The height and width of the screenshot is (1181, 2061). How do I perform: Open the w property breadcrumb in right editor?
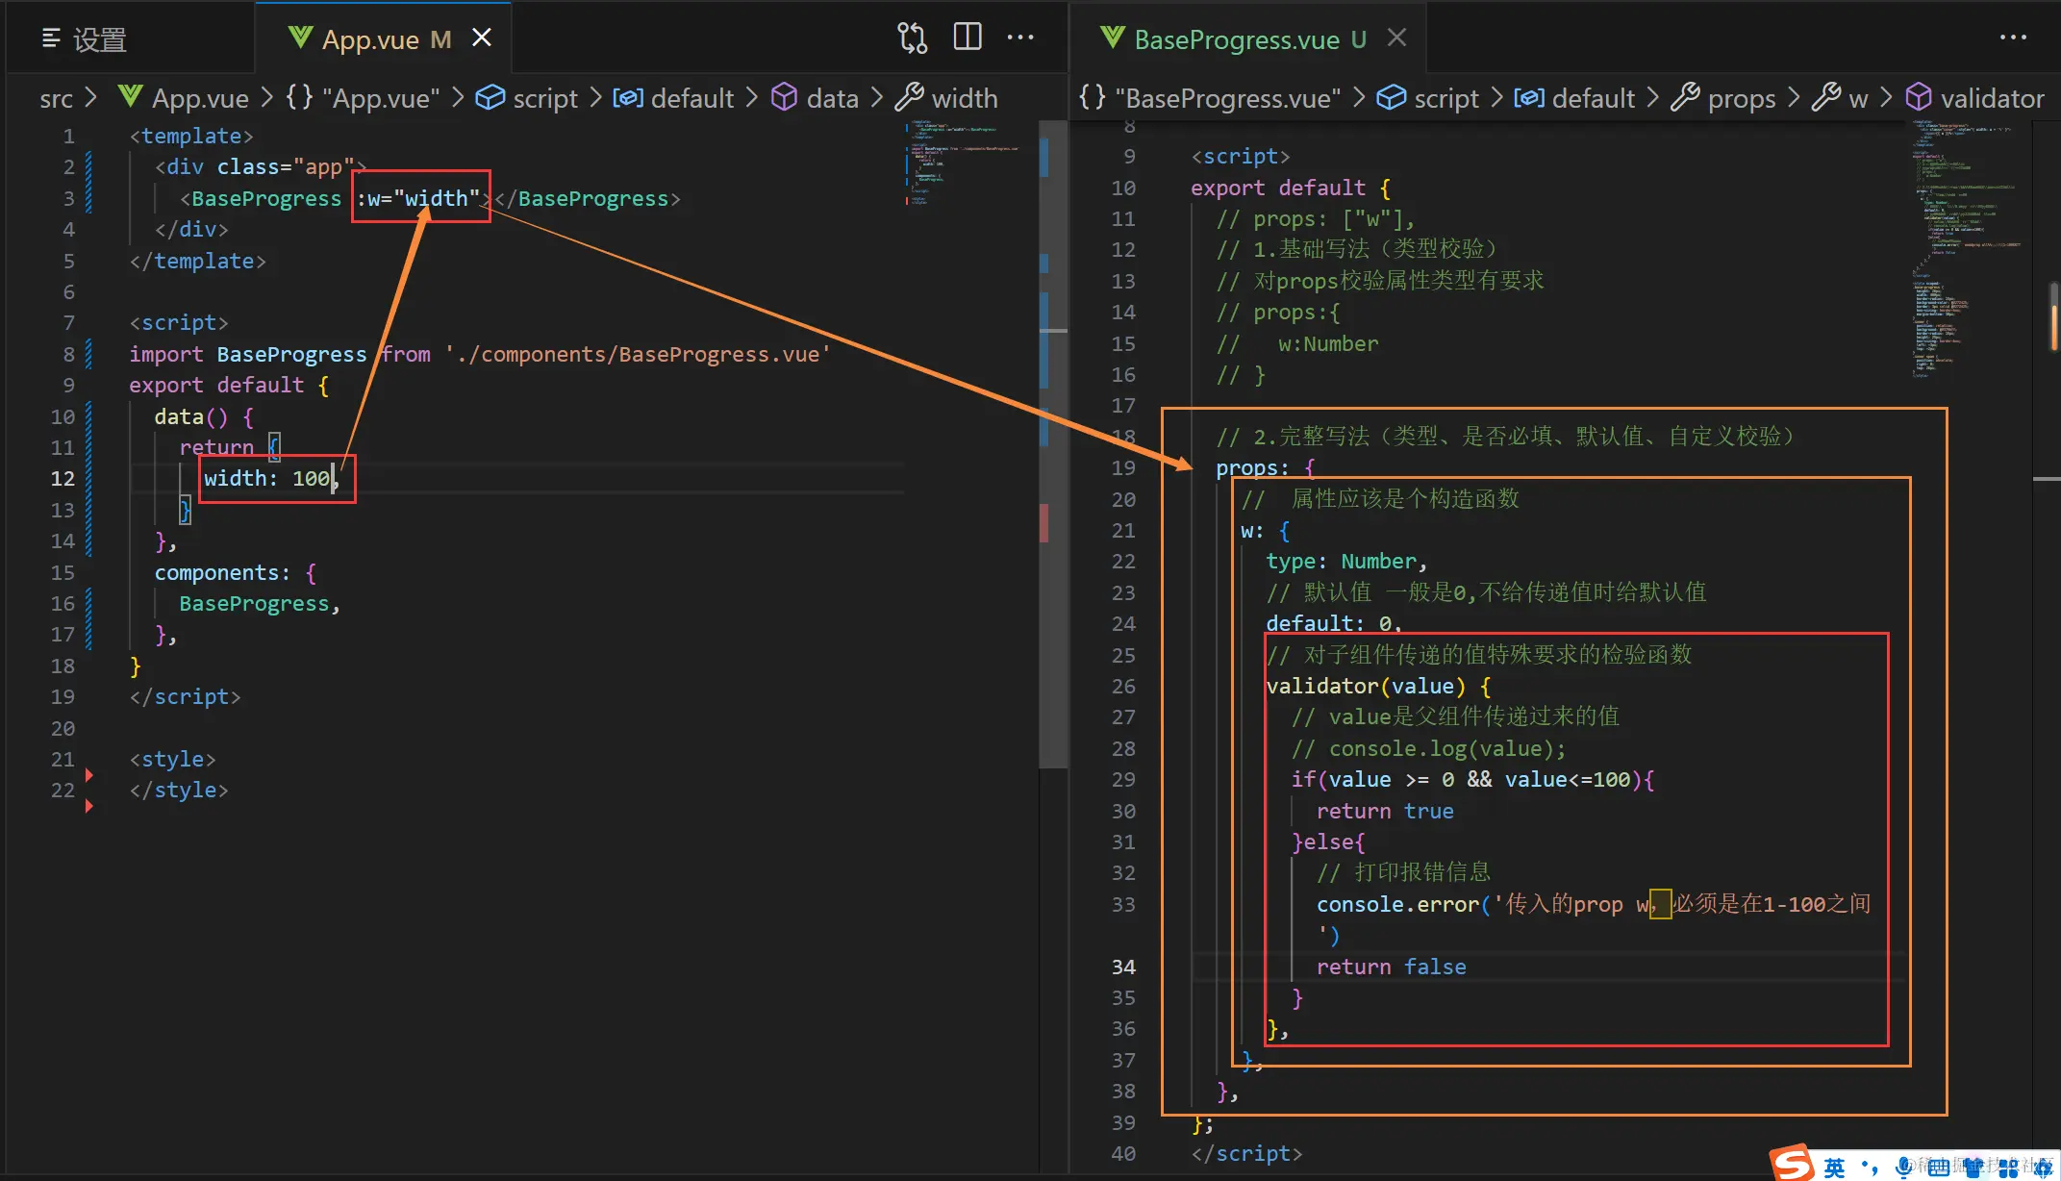click(1858, 98)
